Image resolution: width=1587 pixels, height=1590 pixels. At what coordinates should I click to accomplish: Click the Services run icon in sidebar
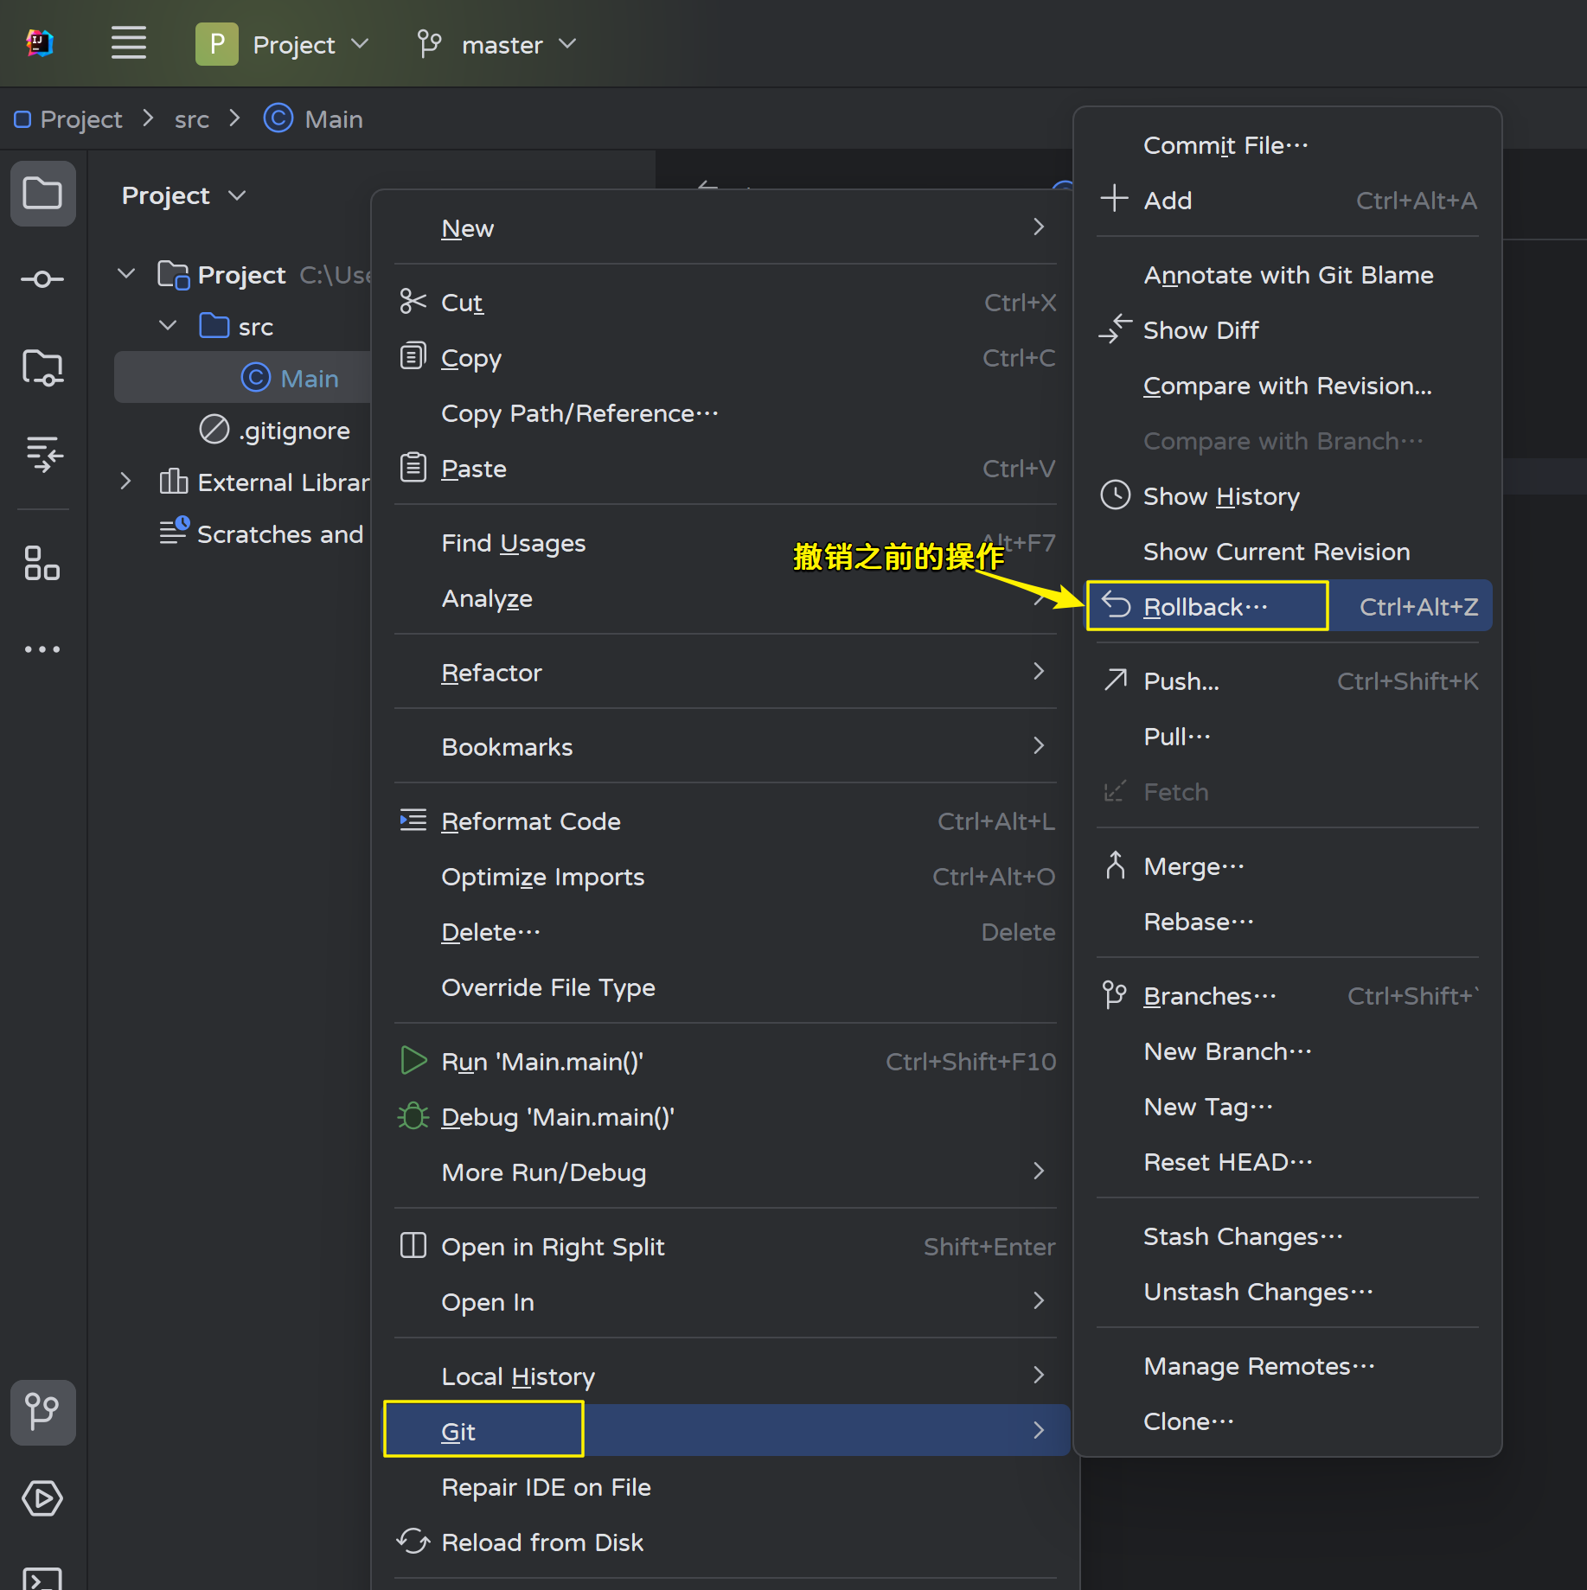(x=42, y=1498)
